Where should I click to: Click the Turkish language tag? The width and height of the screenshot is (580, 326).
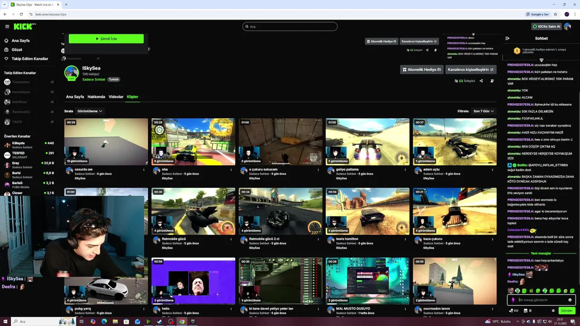click(x=113, y=79)
